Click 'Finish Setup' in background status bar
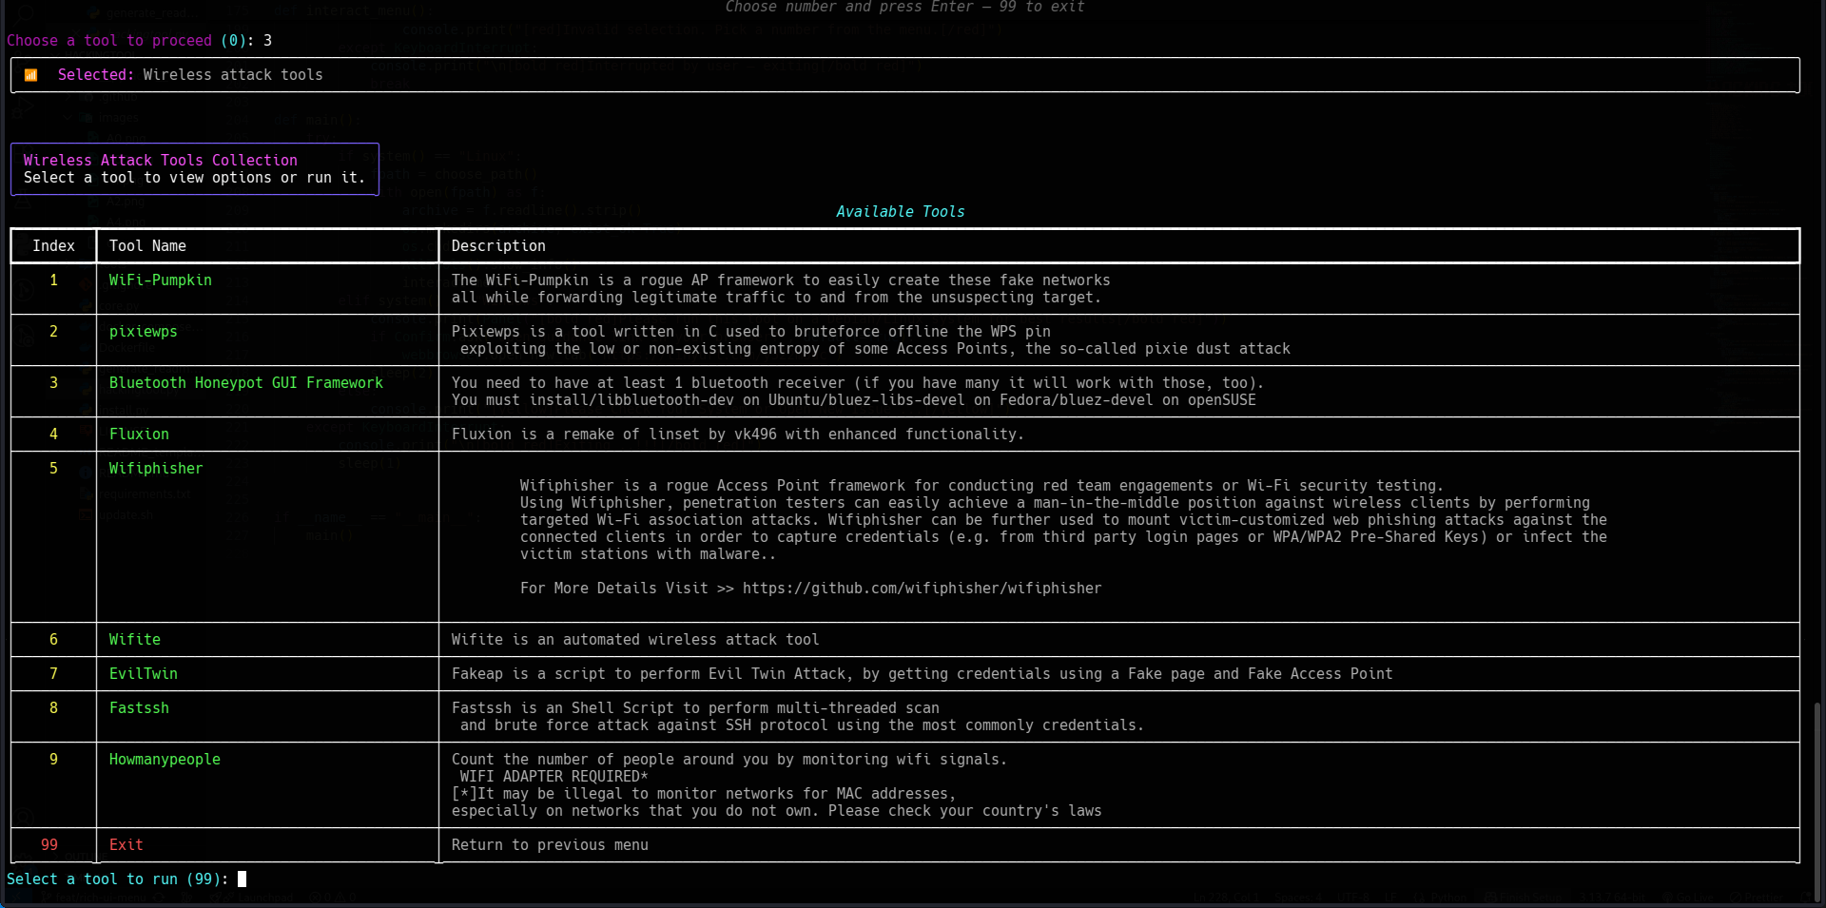 1524,897
